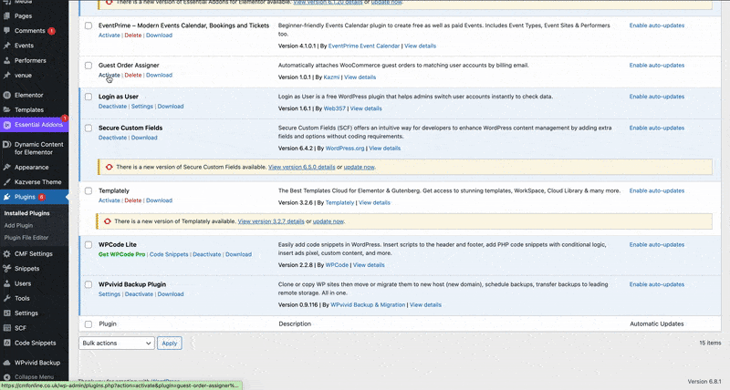The height and width of the screenshot is (390, 730).
Task: Click the Tools wrench icon in sidebar
Action: coord(7,298)
